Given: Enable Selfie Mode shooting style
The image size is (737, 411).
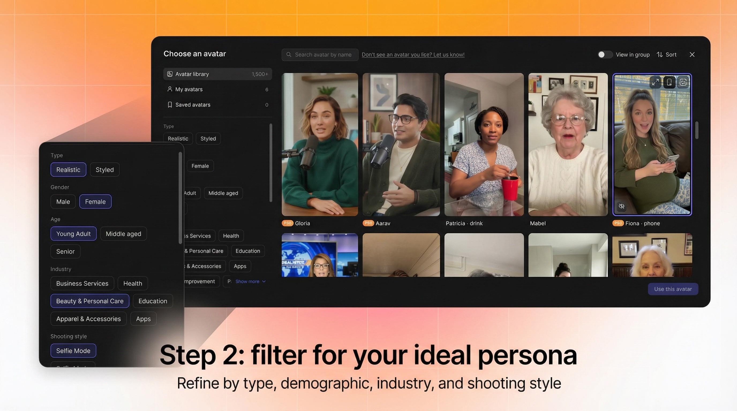Looking at the screenshot, I should (73, 351).
